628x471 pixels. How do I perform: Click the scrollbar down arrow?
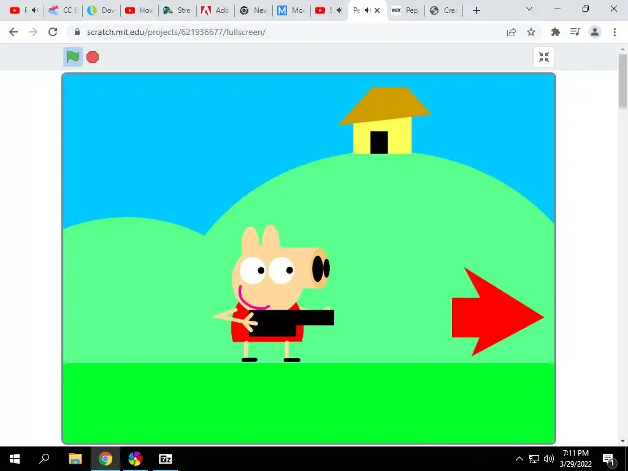[622, 441]
